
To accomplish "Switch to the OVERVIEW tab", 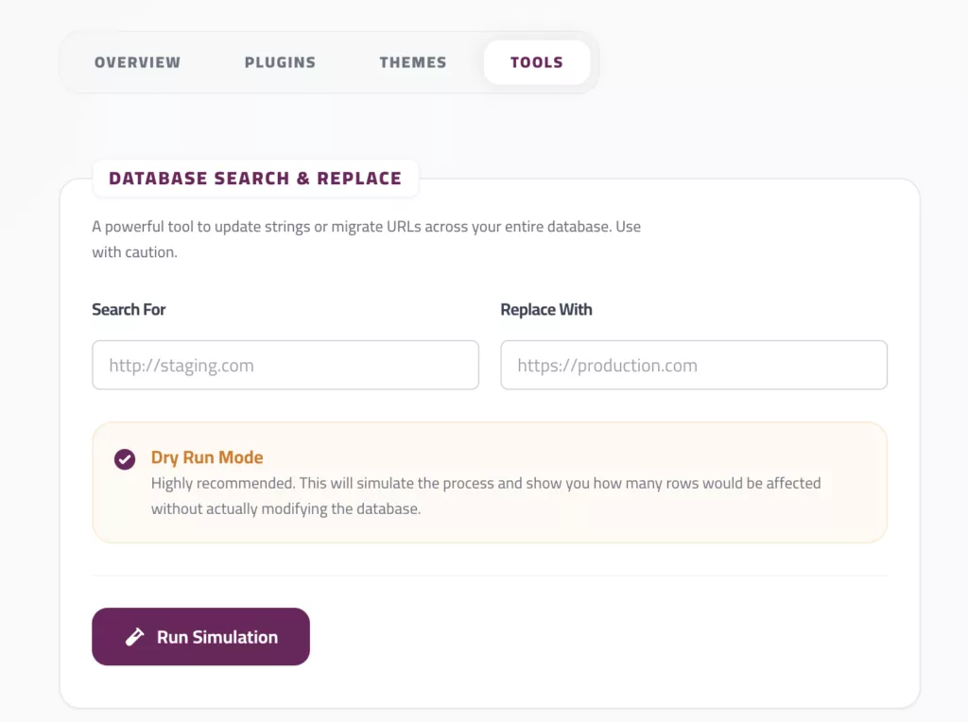I will point(137,62).
